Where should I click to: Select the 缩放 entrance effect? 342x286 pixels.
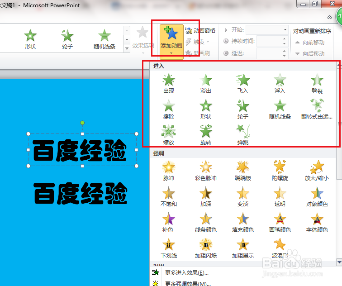[169, 135]
